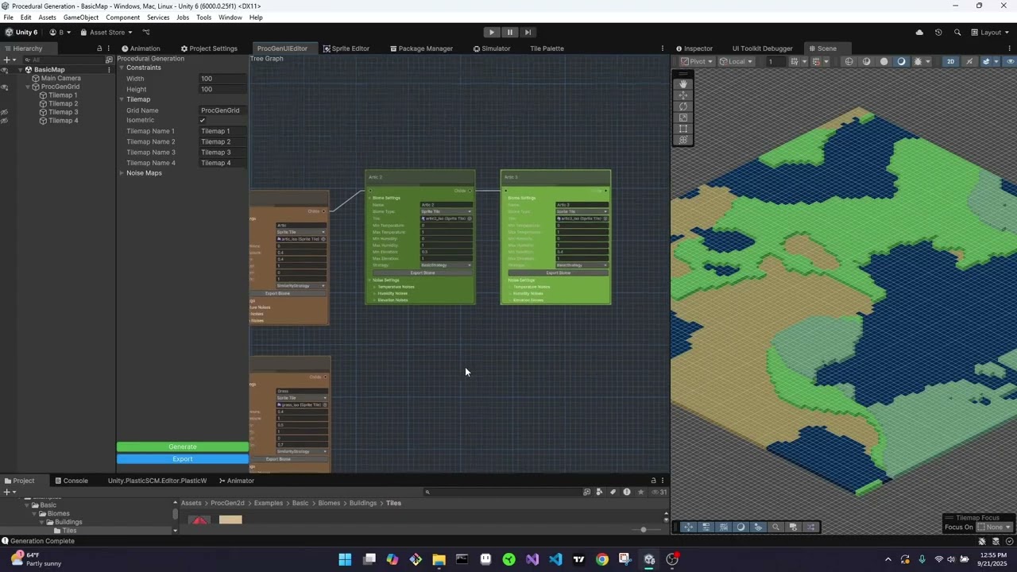Select the Rotate tool in Scene
Image resolution: width=1017 pixels, height=572 pixels.
click(x=683, y=106)
